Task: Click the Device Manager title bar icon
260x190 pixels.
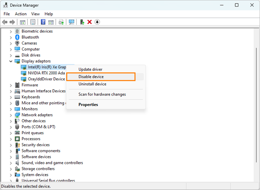Action: pos(6,5)
